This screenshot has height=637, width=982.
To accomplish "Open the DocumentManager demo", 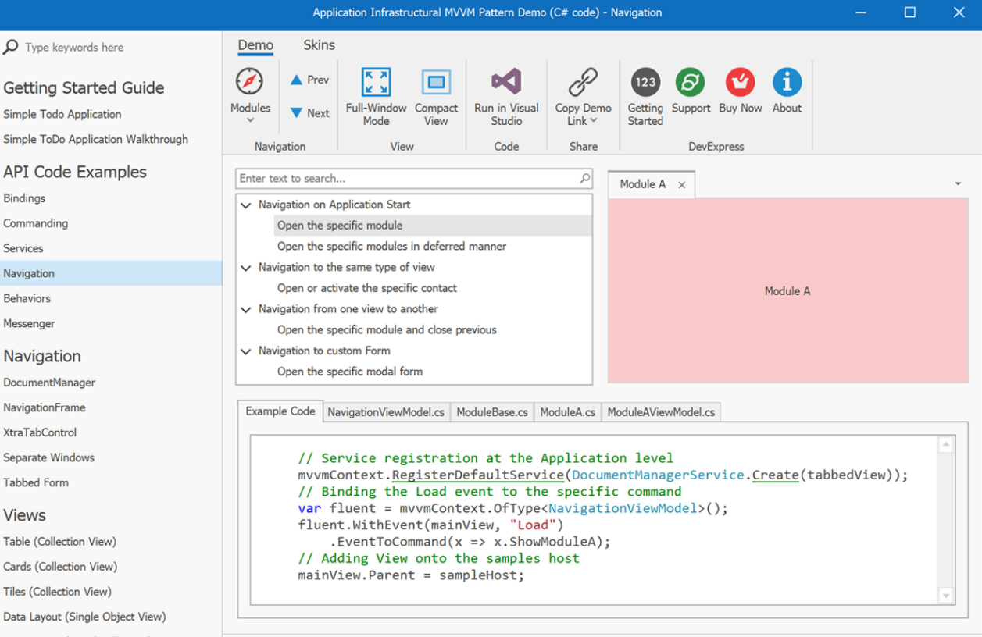I will click(49, 383).
